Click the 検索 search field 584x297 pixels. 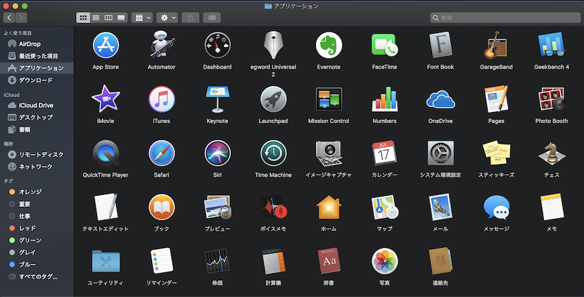[505, 18]
